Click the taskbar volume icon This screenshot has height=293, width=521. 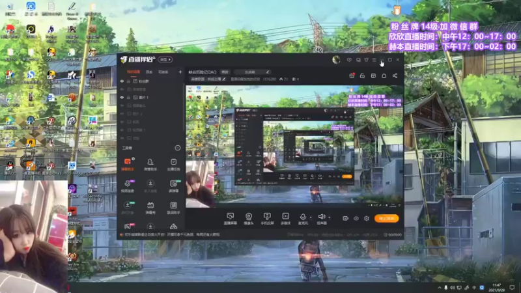point(453,287)
